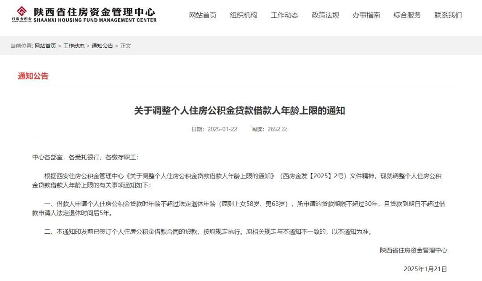
Task: Open the 综合服务 navigation menu item
Action: pos(407,15)
